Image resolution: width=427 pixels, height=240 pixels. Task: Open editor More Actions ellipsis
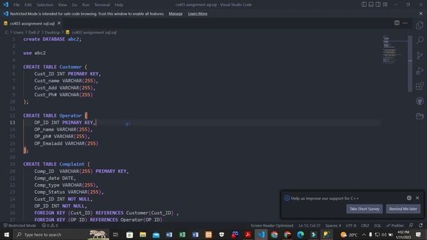click(x=405, y=23)
